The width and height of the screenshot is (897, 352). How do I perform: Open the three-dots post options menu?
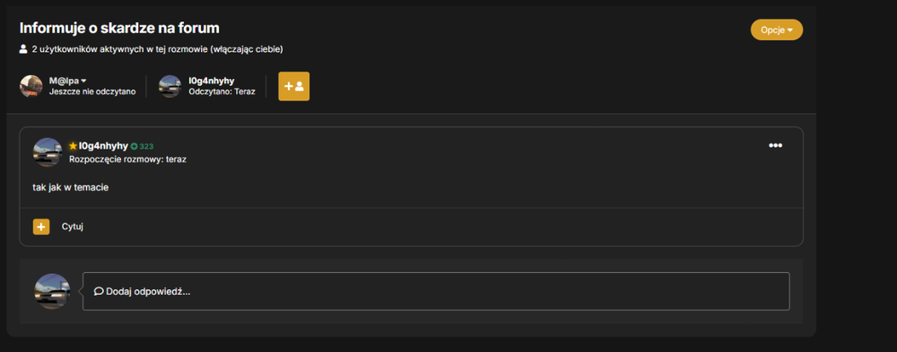click(775, 145)
